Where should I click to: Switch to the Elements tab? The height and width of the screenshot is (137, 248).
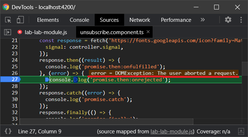[x=48, y=20]
